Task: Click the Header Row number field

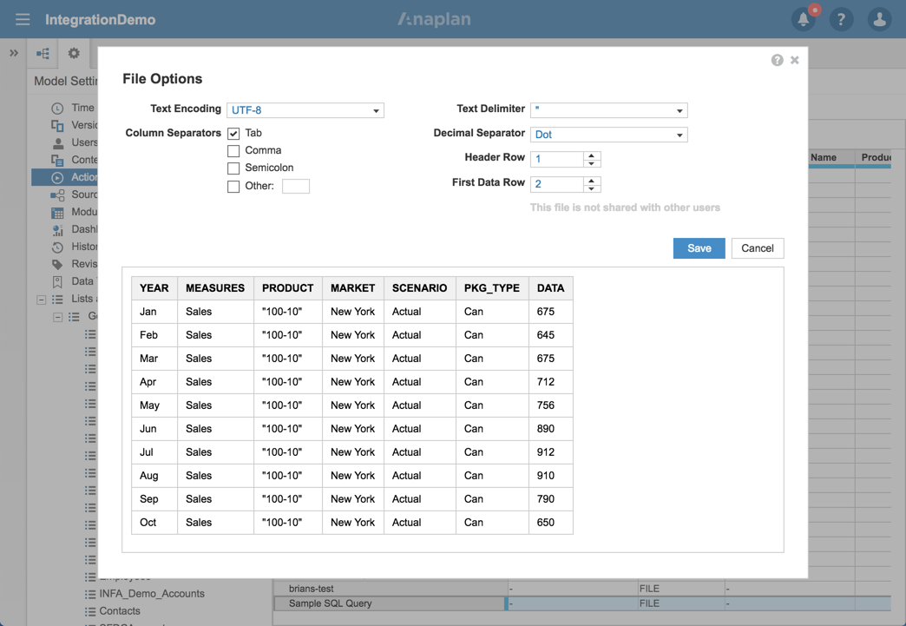Action: (557, 159)
